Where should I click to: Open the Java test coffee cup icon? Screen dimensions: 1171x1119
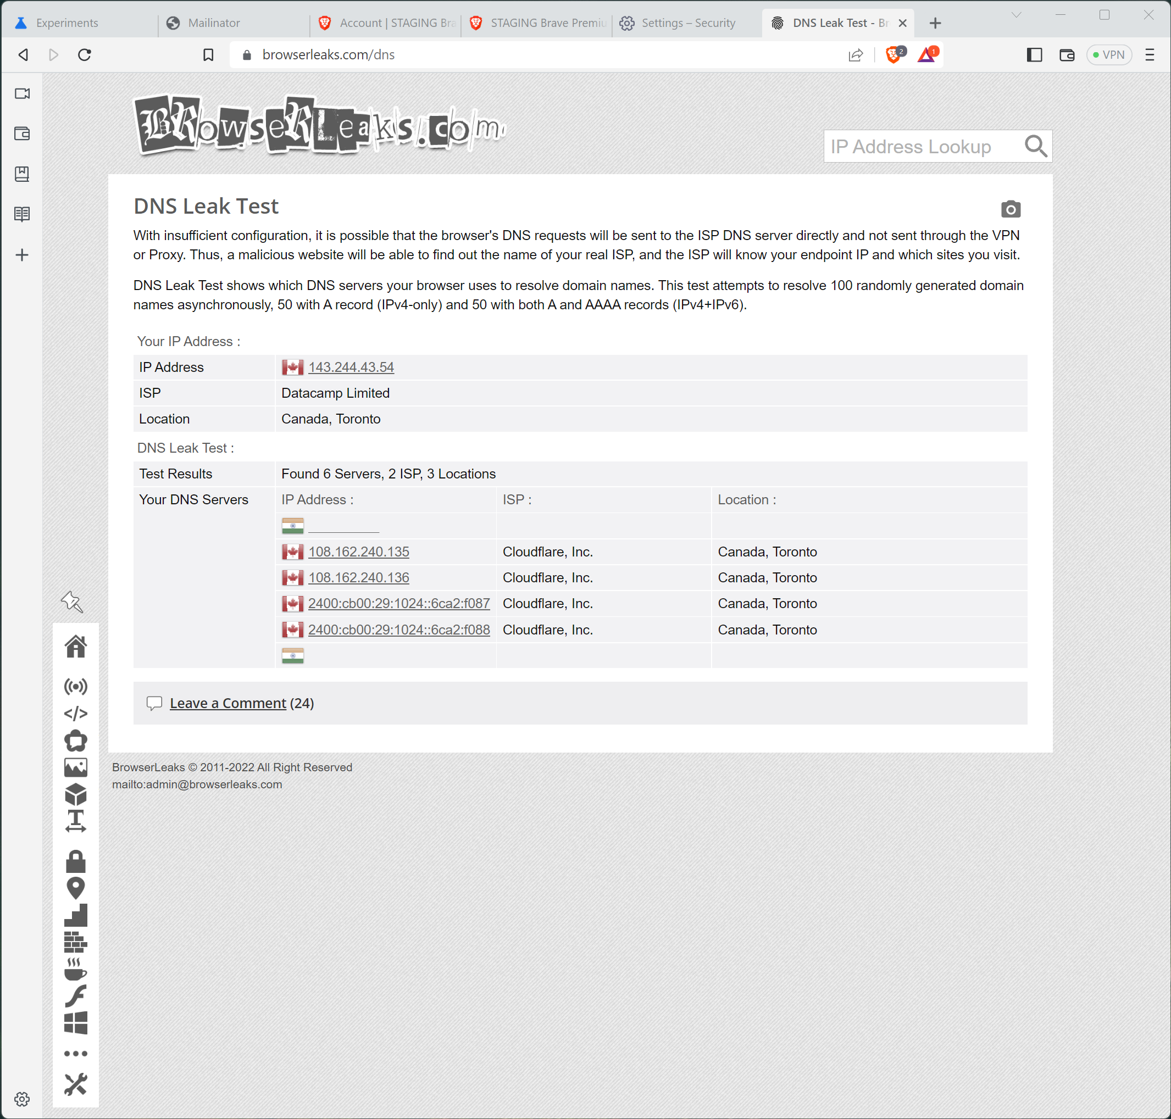pos(76,969)
